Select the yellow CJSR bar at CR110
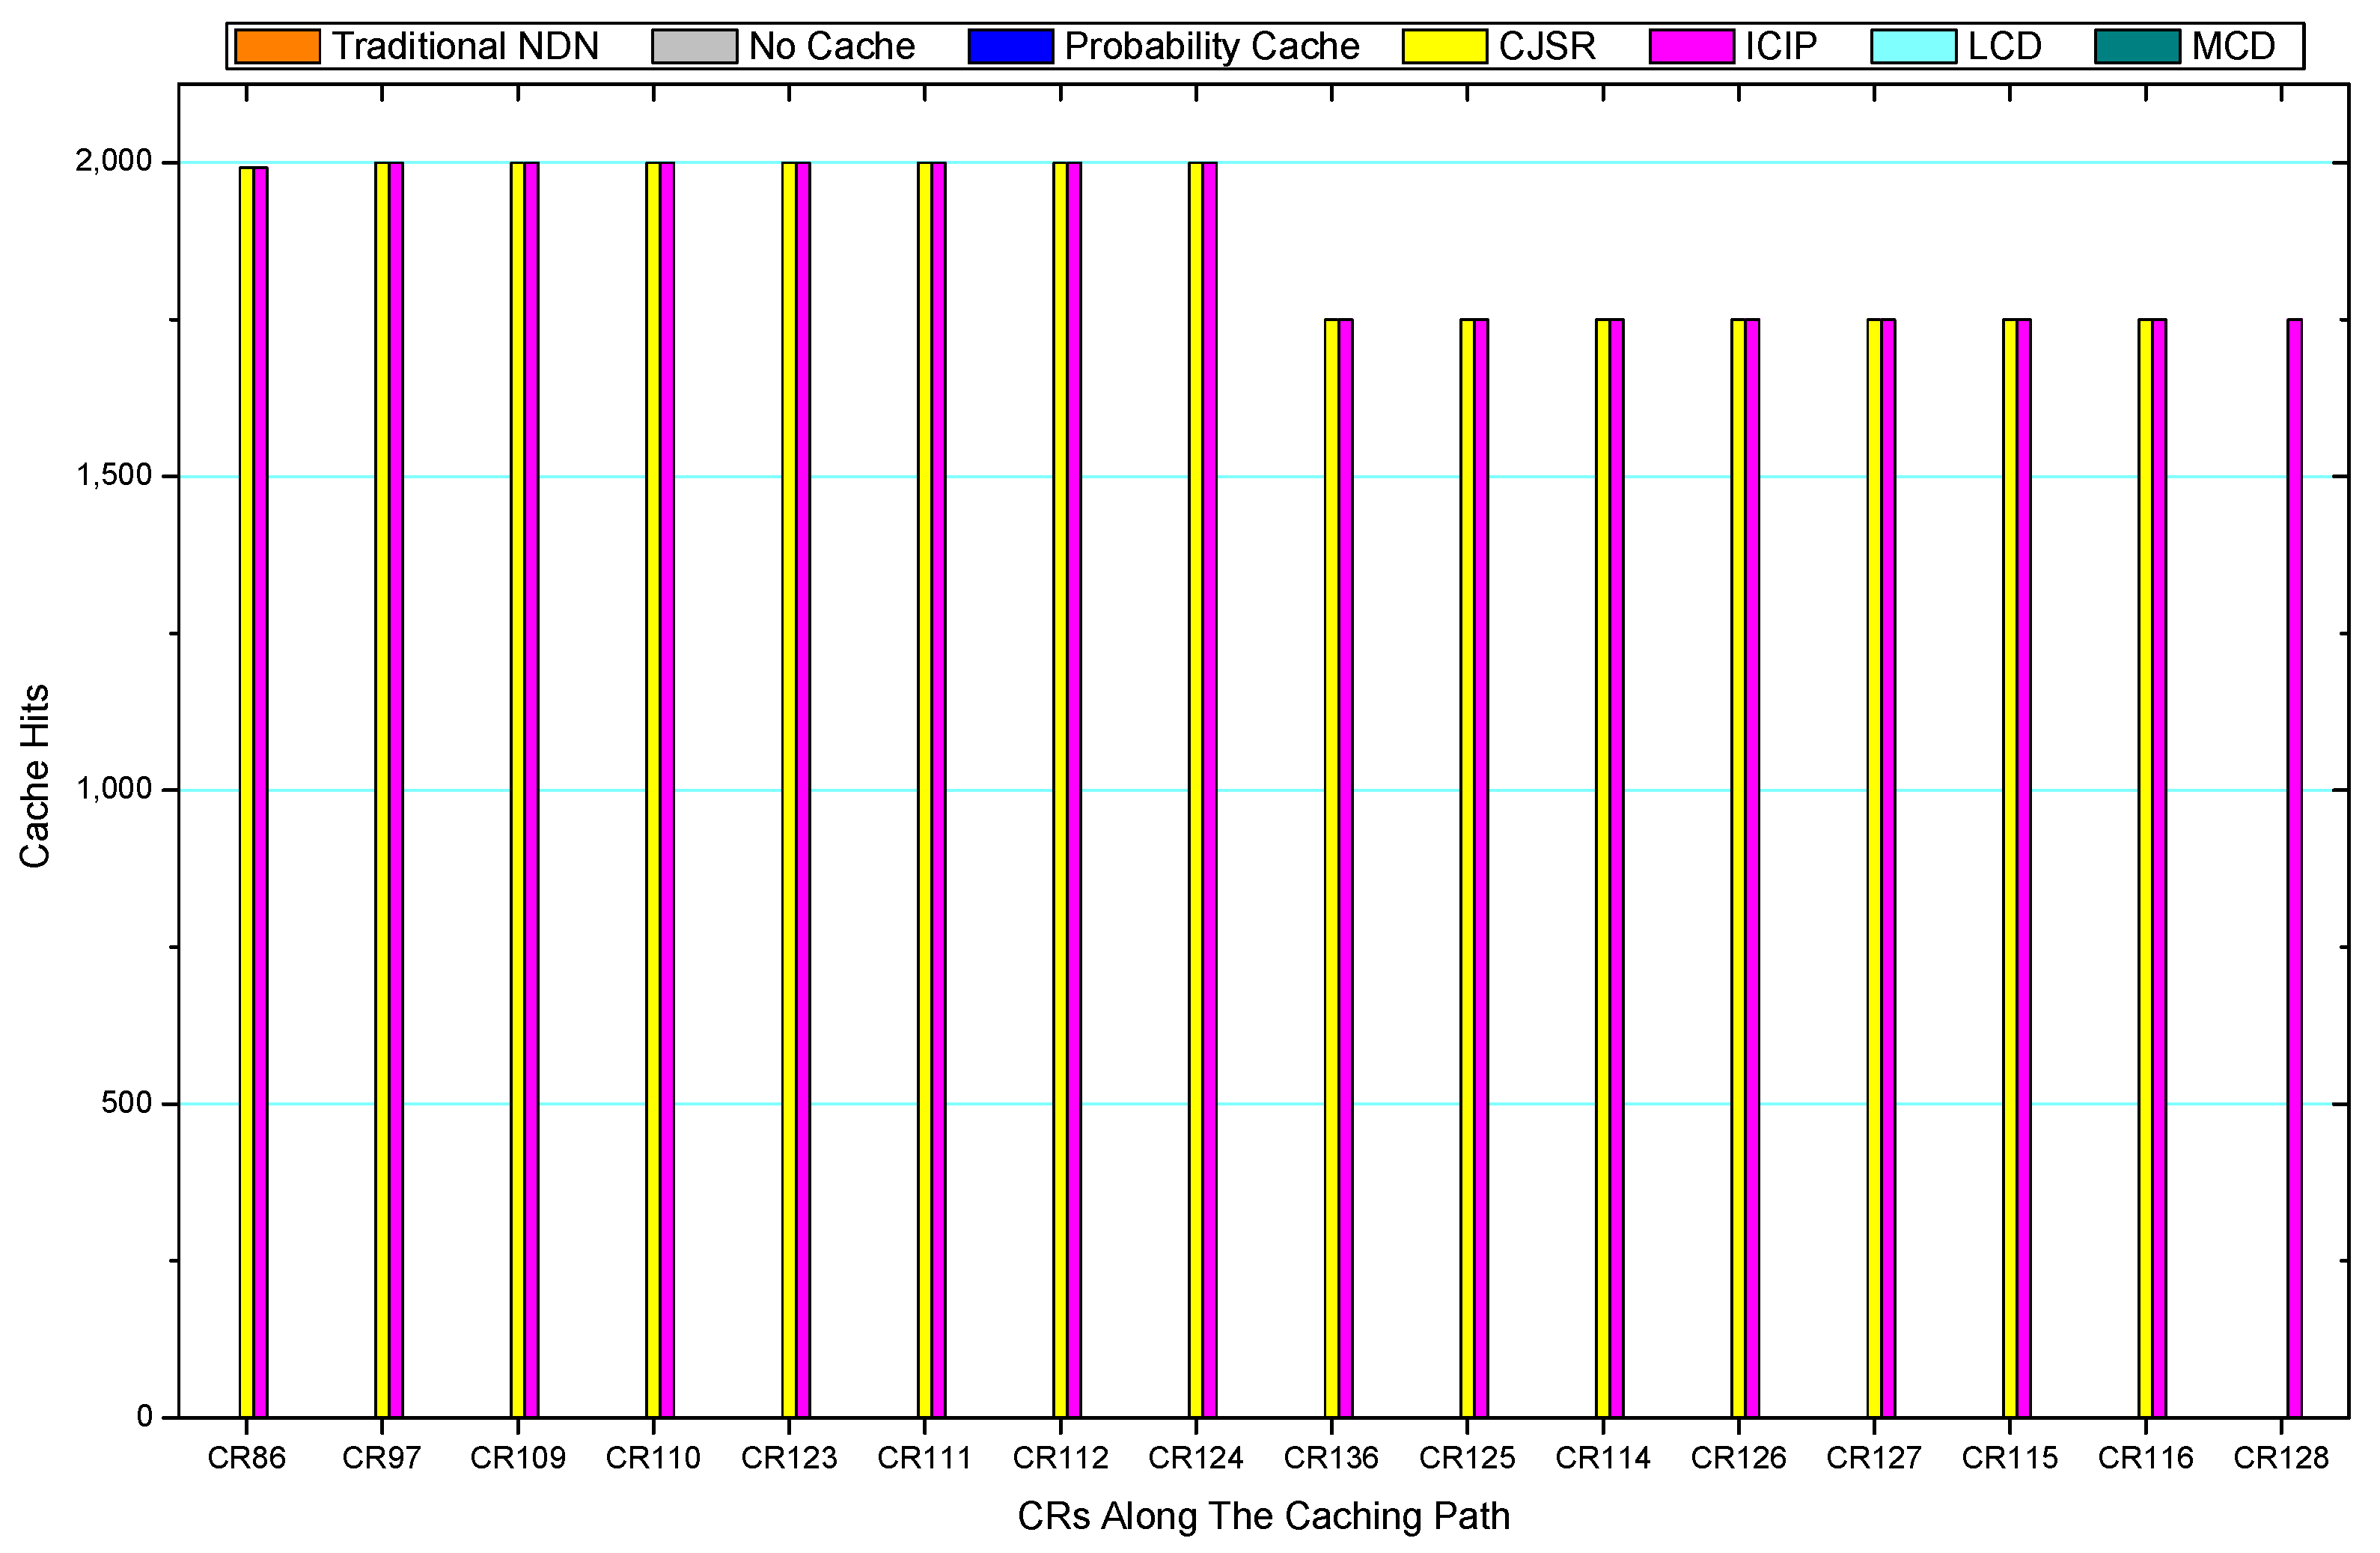This screenshot has width=2380, height=1553. pos(653,789)
